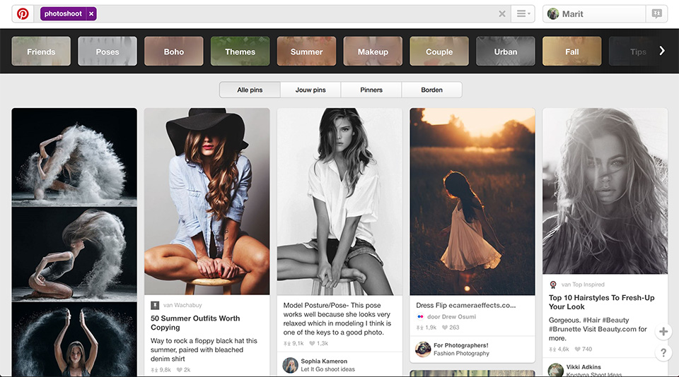This screenshot has width=679, height=377.
Task: Open Vikki Adkins pinner link
Action: 584,366
